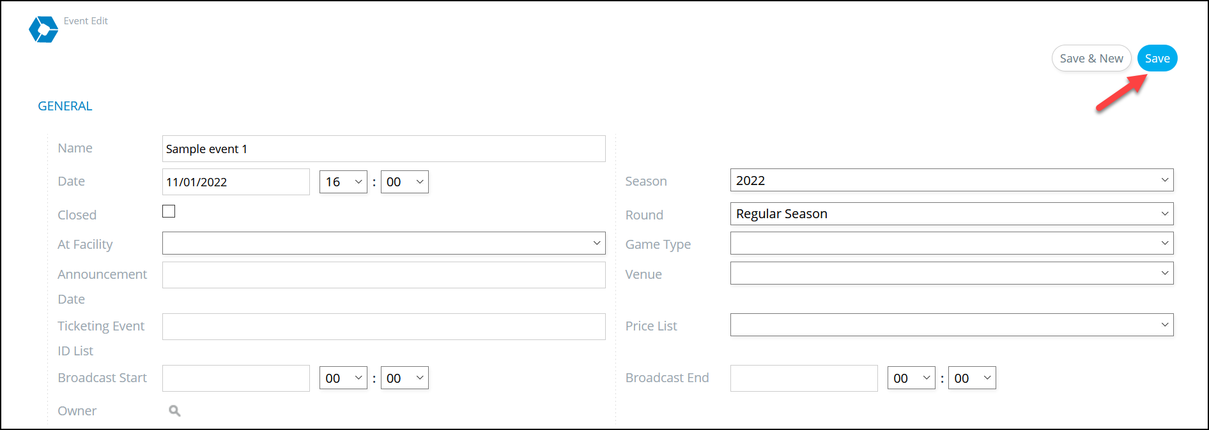Tick the Closed checkbox
Image resolution: width=1209 pixels, height=430 pixels.
169,211
